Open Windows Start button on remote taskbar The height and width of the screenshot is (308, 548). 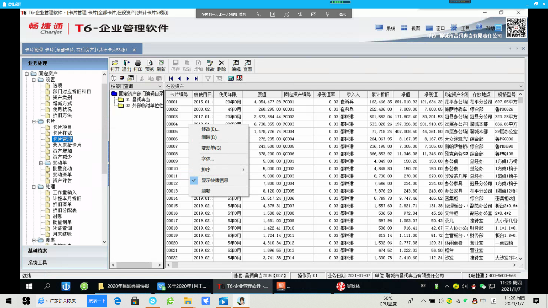[29, 286]
